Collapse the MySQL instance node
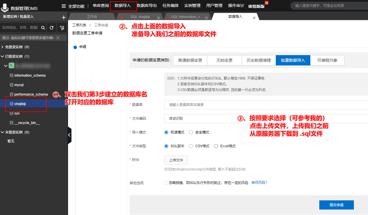 [6, 66]
